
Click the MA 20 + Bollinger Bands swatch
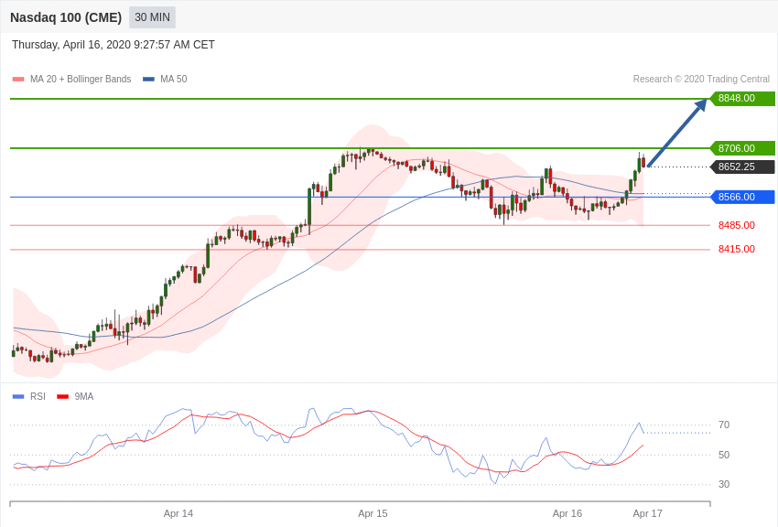tap(18, 79)
